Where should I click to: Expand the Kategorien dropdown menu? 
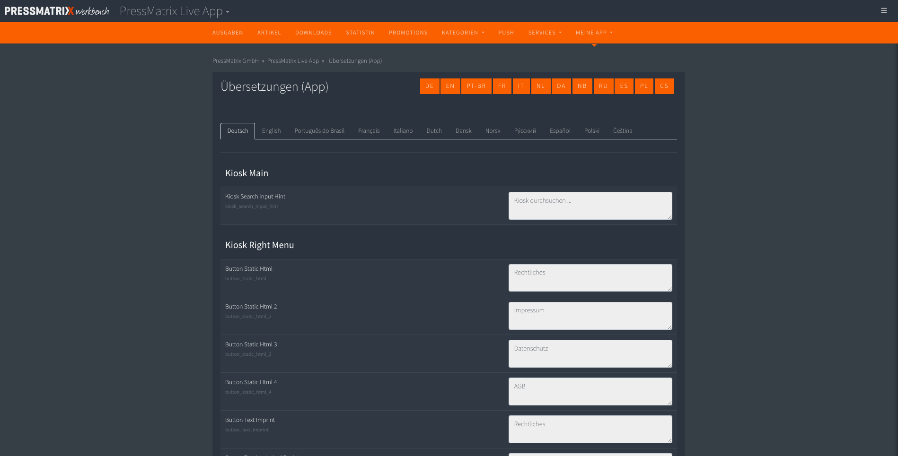coord(463,33)
